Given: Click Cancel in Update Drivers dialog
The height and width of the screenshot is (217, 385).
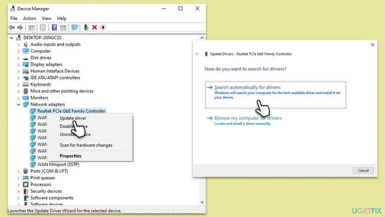Looking at the screenshot, I should click(x=363, y=170).
